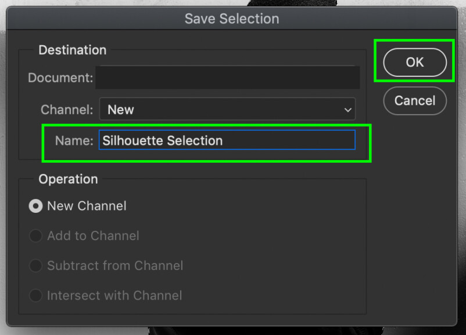Pick the Intersect with Channel operation
Viewport: 466px width, 335px height.
click(x=35, y=295)
